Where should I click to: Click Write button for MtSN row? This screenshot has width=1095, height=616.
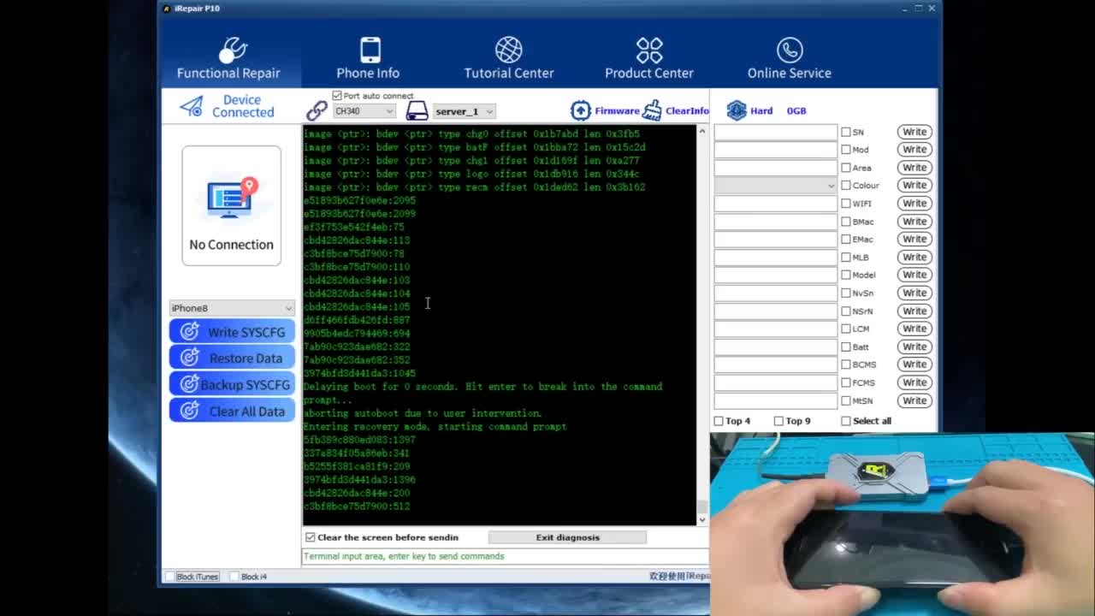914,400
